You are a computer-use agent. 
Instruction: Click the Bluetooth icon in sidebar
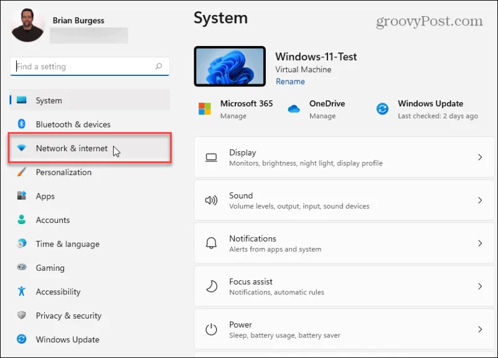[22, 124]
